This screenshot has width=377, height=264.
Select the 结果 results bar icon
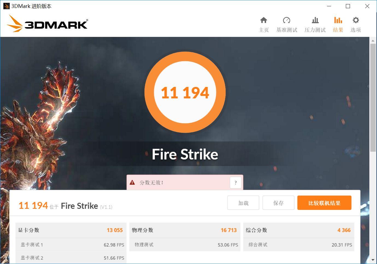point(338,20)
